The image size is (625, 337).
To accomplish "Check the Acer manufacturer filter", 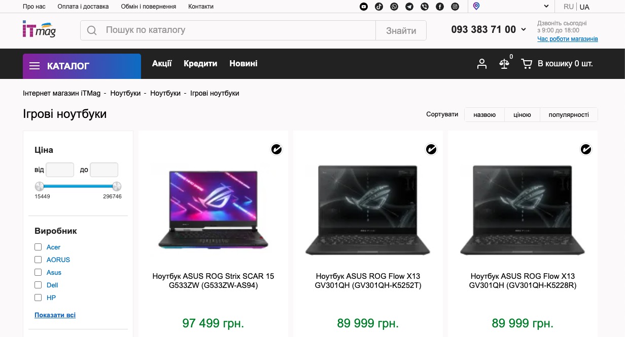I will [38, 247].
